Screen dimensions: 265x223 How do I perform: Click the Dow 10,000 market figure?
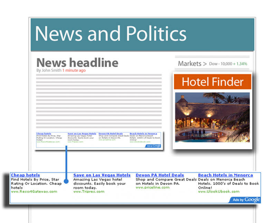[220, 64]
